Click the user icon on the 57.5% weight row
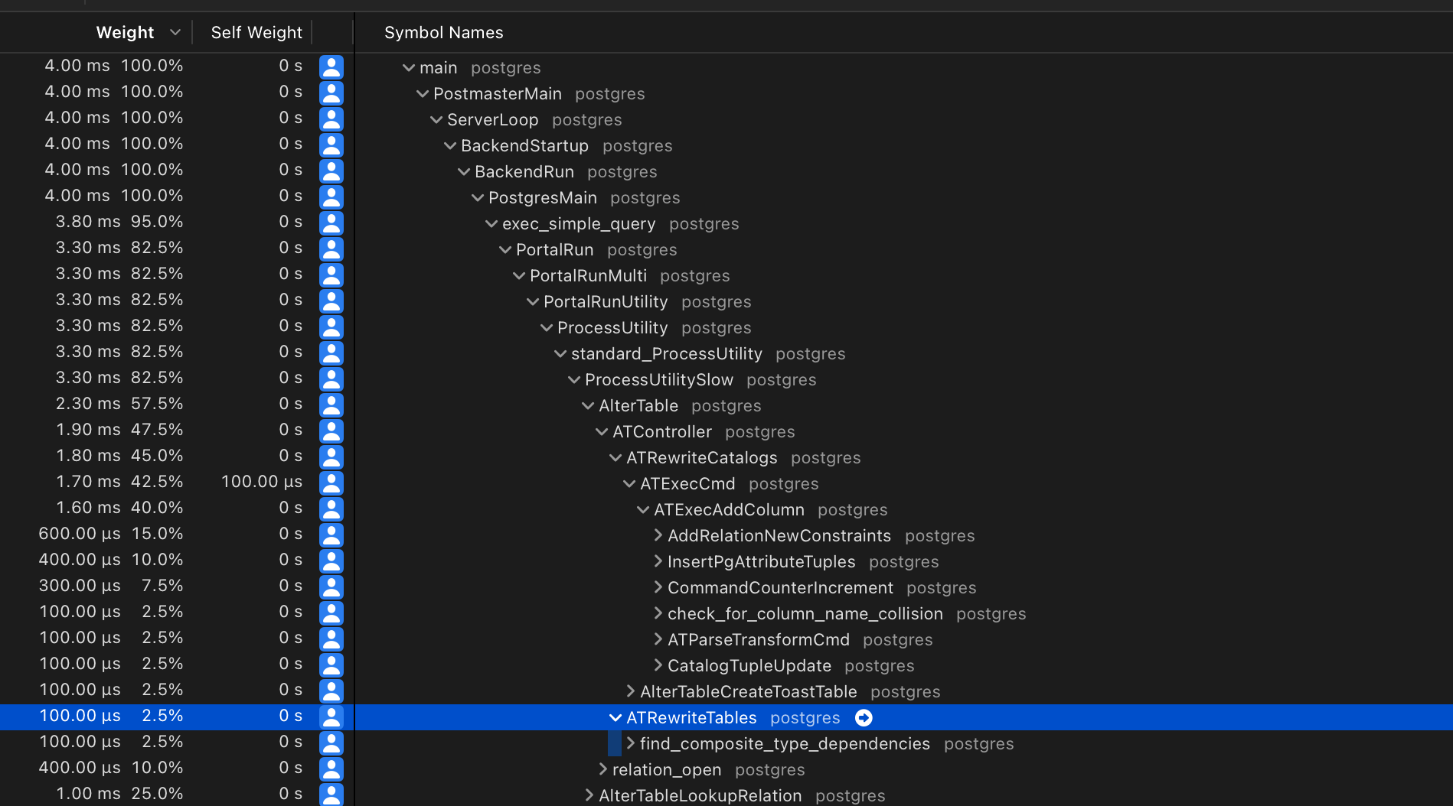Screen dimensions: 1453x806 click(x=331, y=404)
